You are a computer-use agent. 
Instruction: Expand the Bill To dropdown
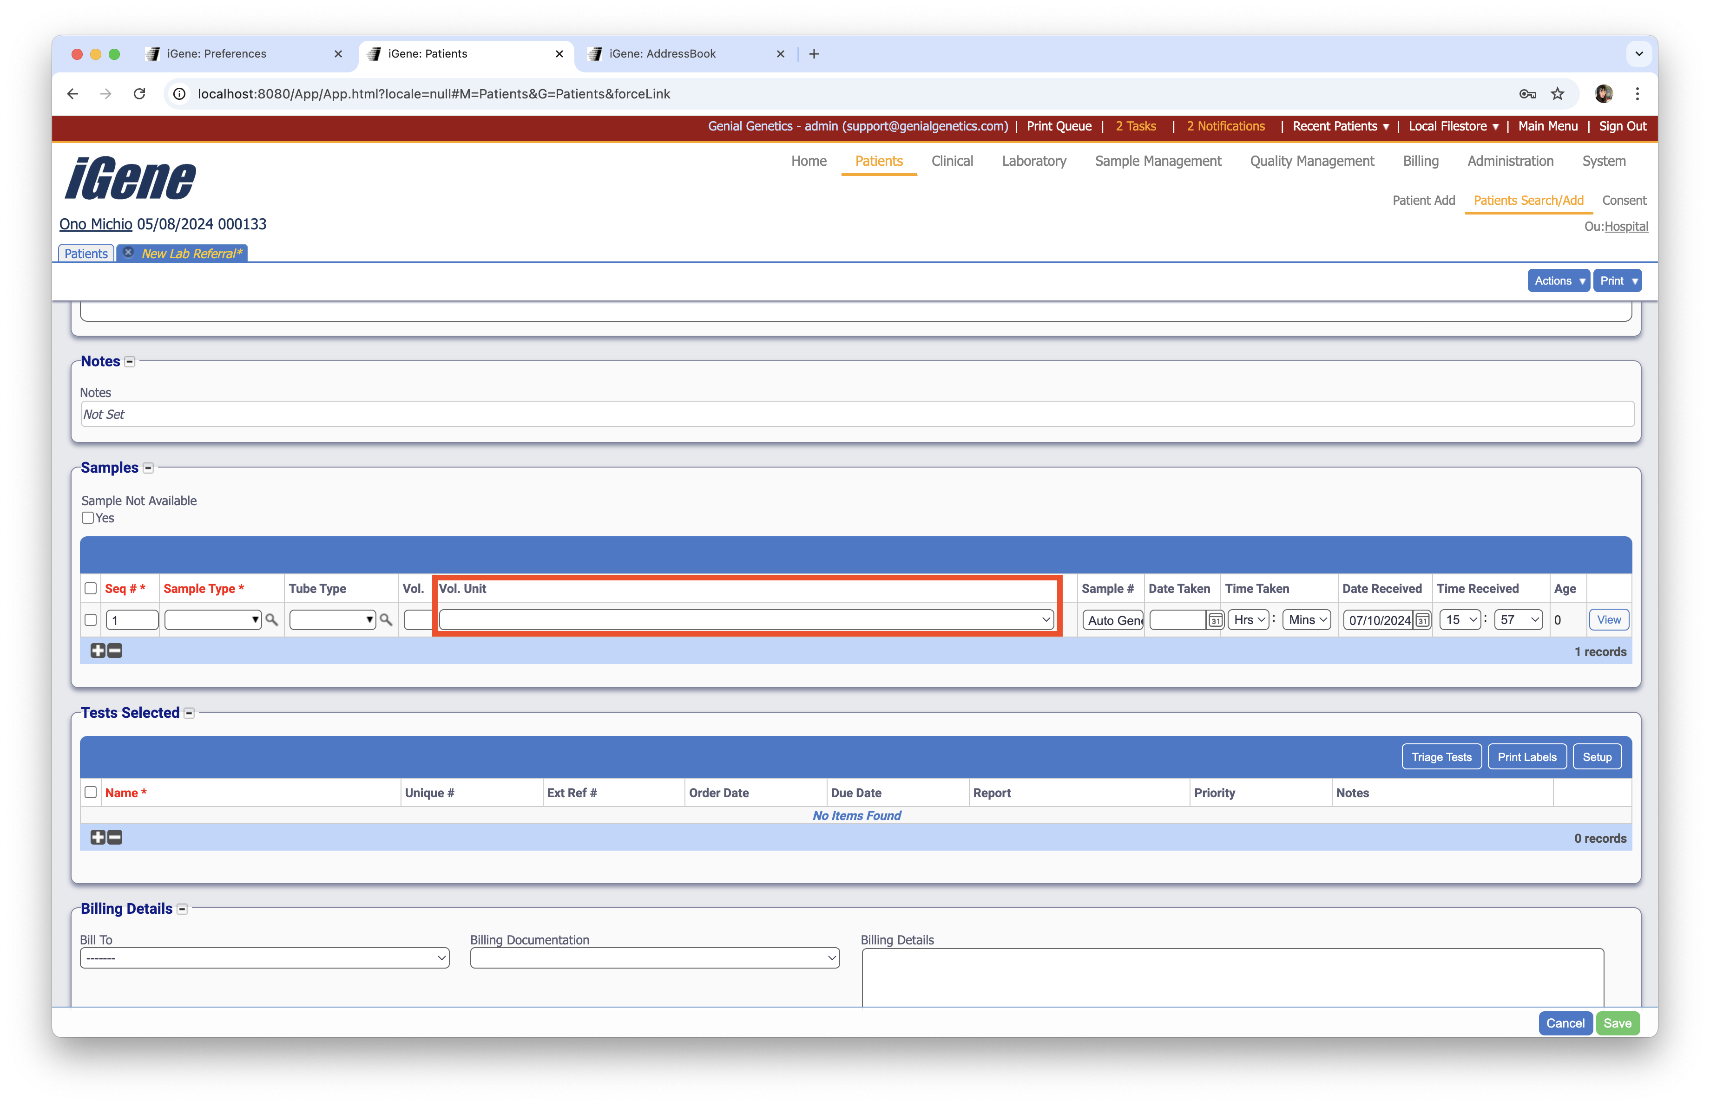point(264,958)
